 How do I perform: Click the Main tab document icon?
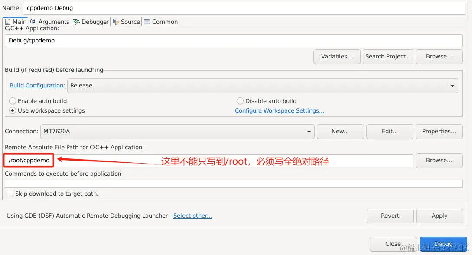[7, 22]
